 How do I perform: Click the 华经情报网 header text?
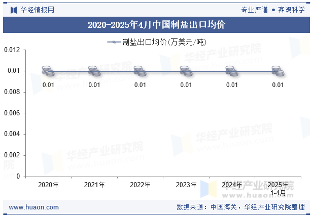[x=38, y=10]
